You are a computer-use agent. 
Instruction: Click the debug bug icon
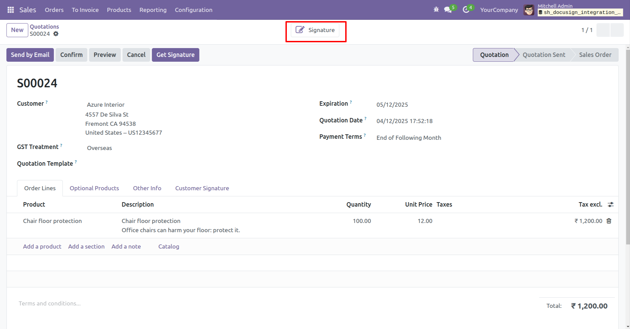(x=436, y=10)
